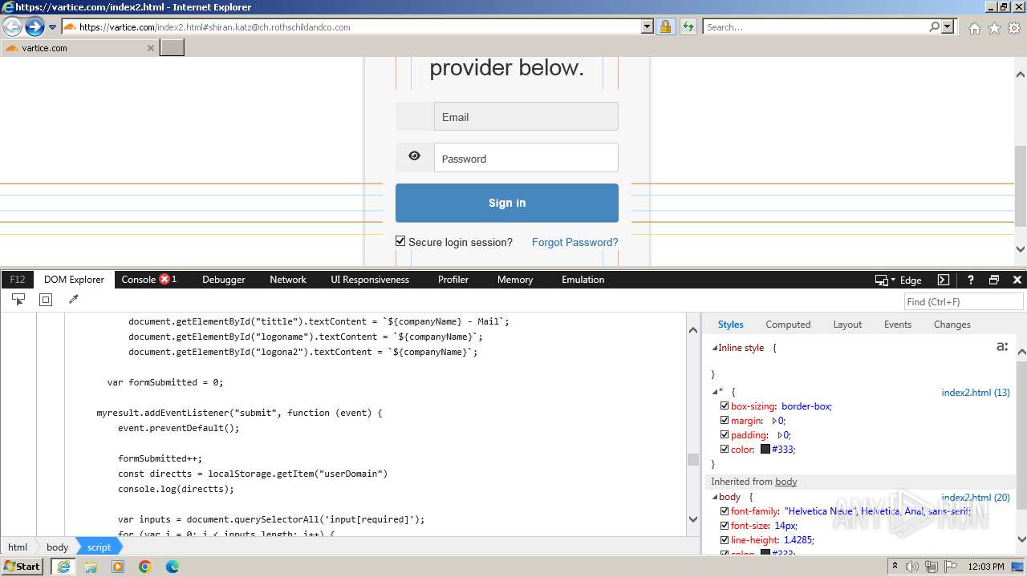Screen dimensions: 1027x577
Task: Switch to the Memory tab
Action: click(x=515, y=280)
